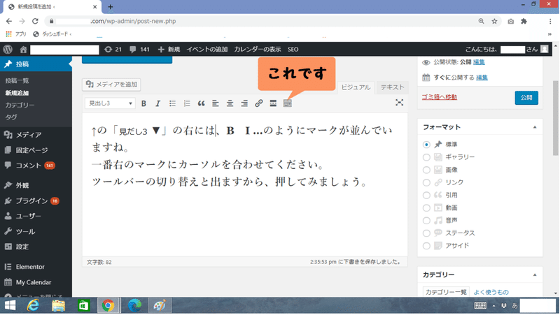Screen dimensions: 560x315
Task: Open File Explorer from the taskbar
Action: click(58, 306)
